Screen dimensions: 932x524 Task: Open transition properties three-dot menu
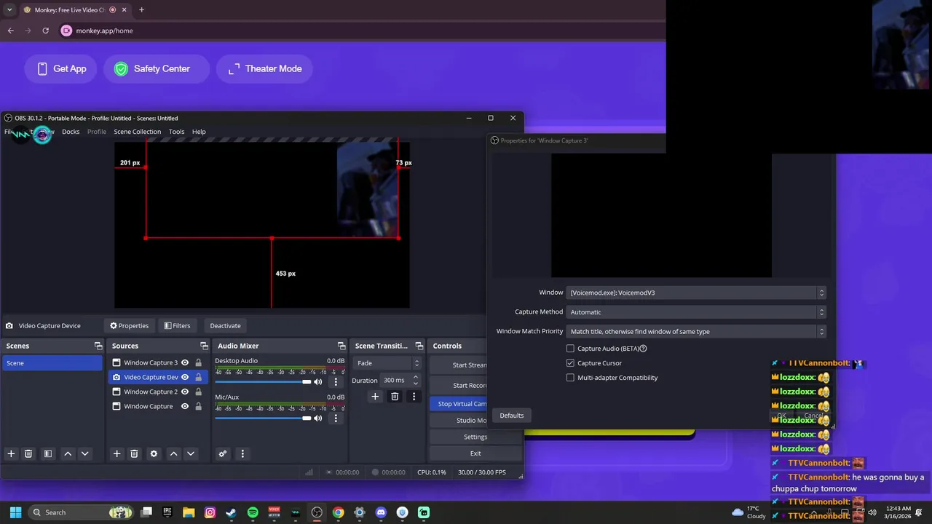click(414, 397)
